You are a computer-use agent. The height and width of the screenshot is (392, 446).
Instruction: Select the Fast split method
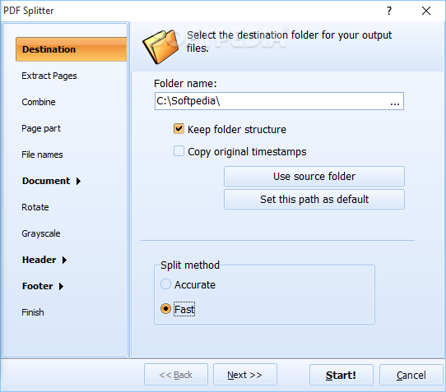165,309
